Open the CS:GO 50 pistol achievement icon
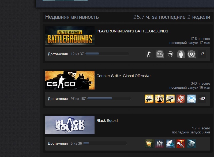The width and height of the screenshot is (214, 157). click(x=149, y=99)
